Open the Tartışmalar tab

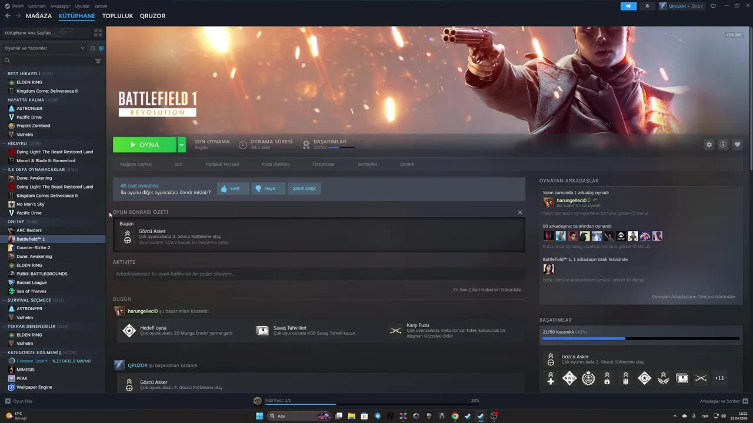tap(324, 164)
